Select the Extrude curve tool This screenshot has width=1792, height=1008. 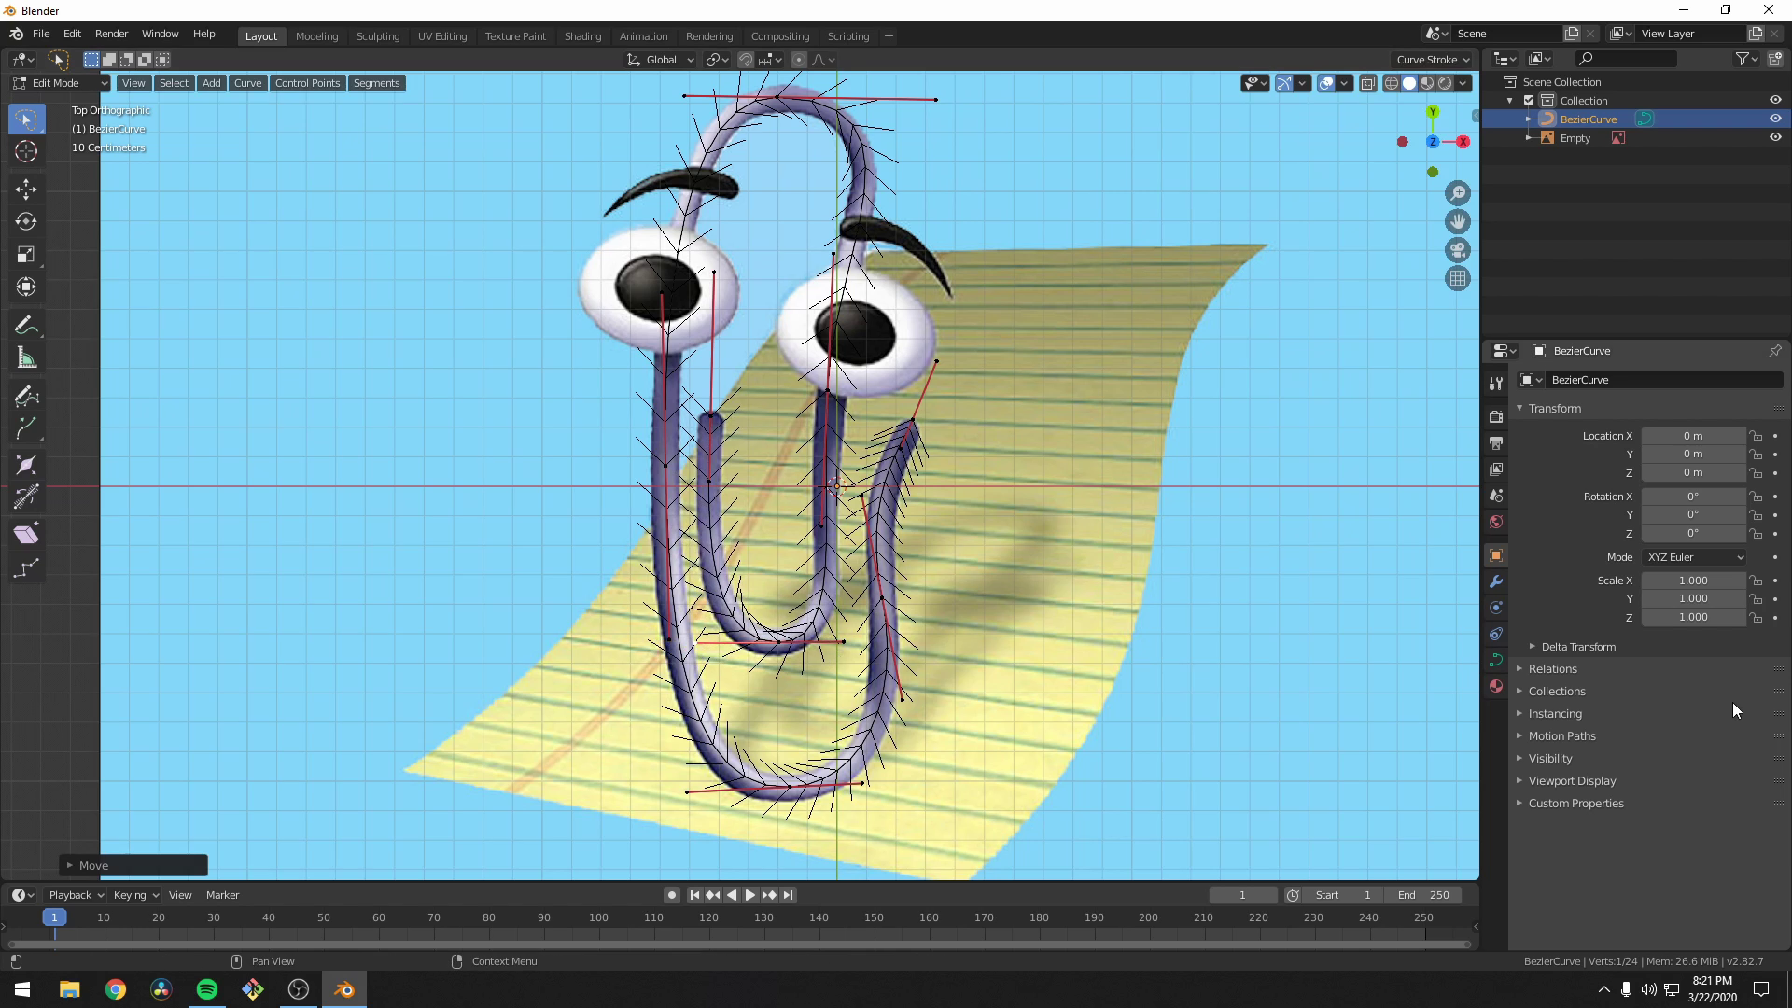tap(26, 429)
